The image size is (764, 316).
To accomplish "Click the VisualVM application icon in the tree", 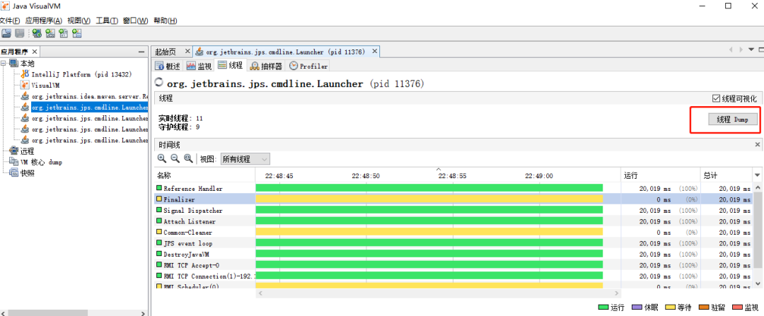I will (x=25, y=86).
